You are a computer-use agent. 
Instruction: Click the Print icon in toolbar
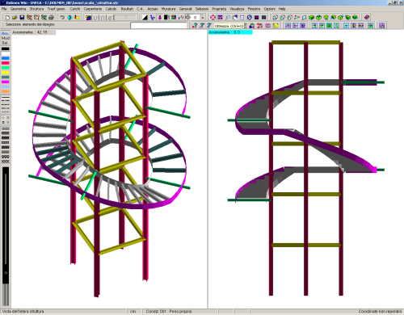[x=51, y=18]
